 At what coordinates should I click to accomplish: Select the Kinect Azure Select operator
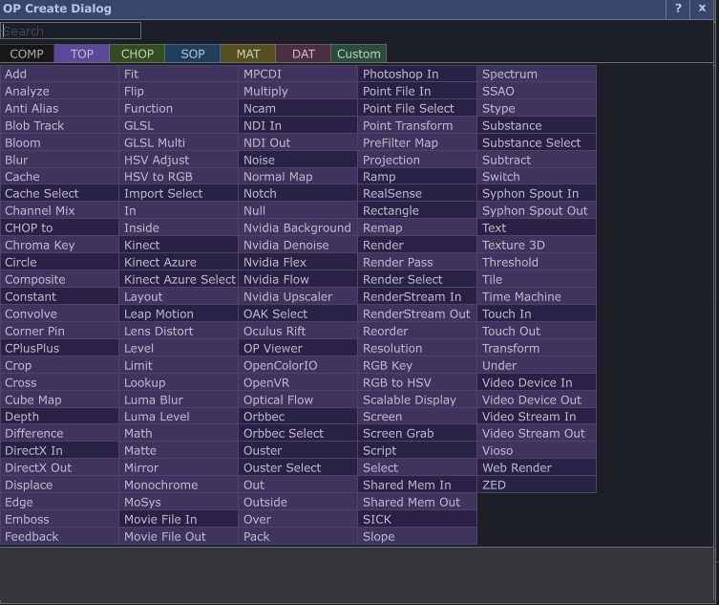(179, 279)
